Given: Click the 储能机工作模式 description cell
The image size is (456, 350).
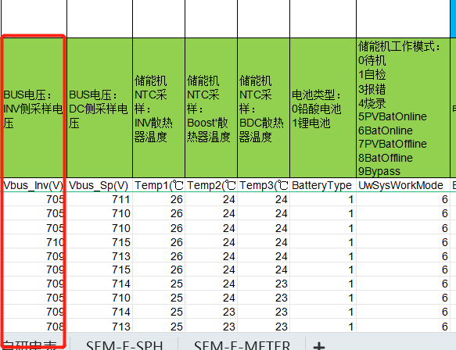Looking at the screenshot, I should click(x=403, y=108).
